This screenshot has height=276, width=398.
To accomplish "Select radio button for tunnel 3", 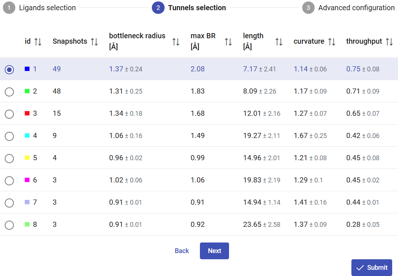I will point(9,114).
